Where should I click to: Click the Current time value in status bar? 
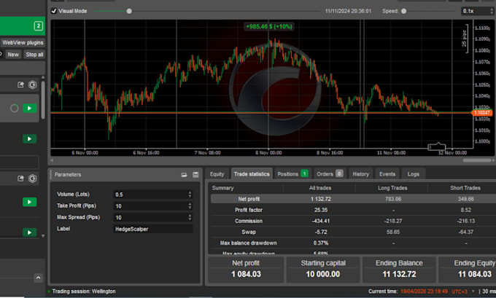(424, 291)
